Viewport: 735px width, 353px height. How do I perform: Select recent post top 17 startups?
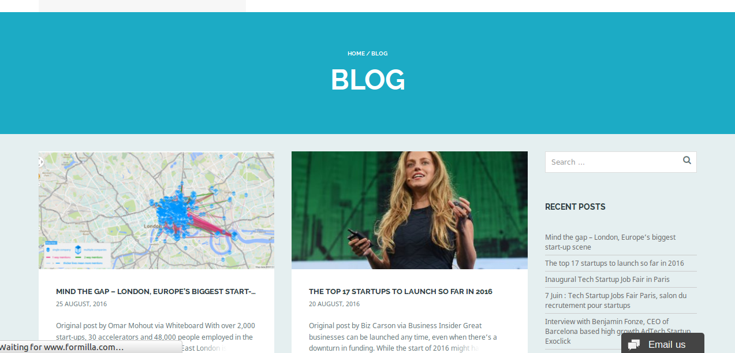click(x=614, y=263)
